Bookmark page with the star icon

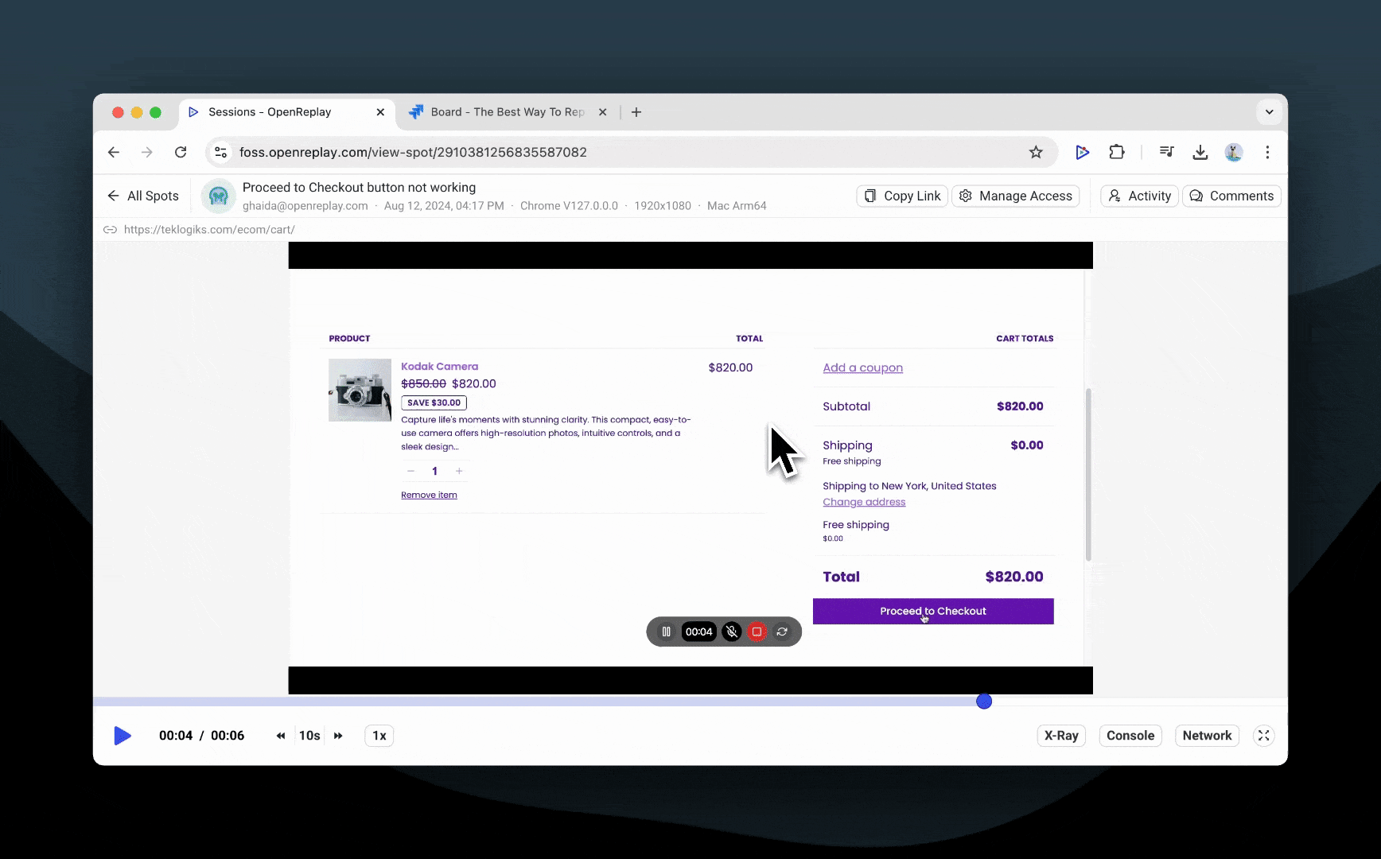point(1036,152)
